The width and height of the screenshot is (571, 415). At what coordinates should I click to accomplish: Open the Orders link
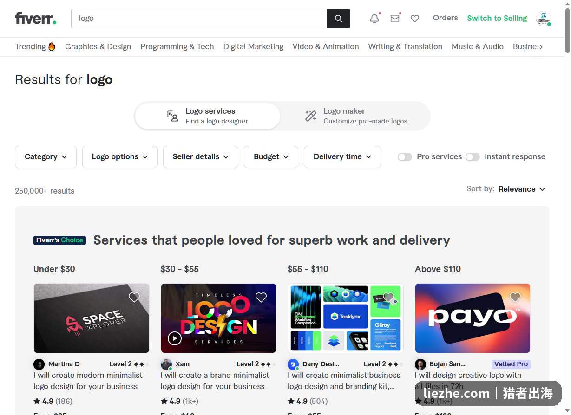pos(446,18)
